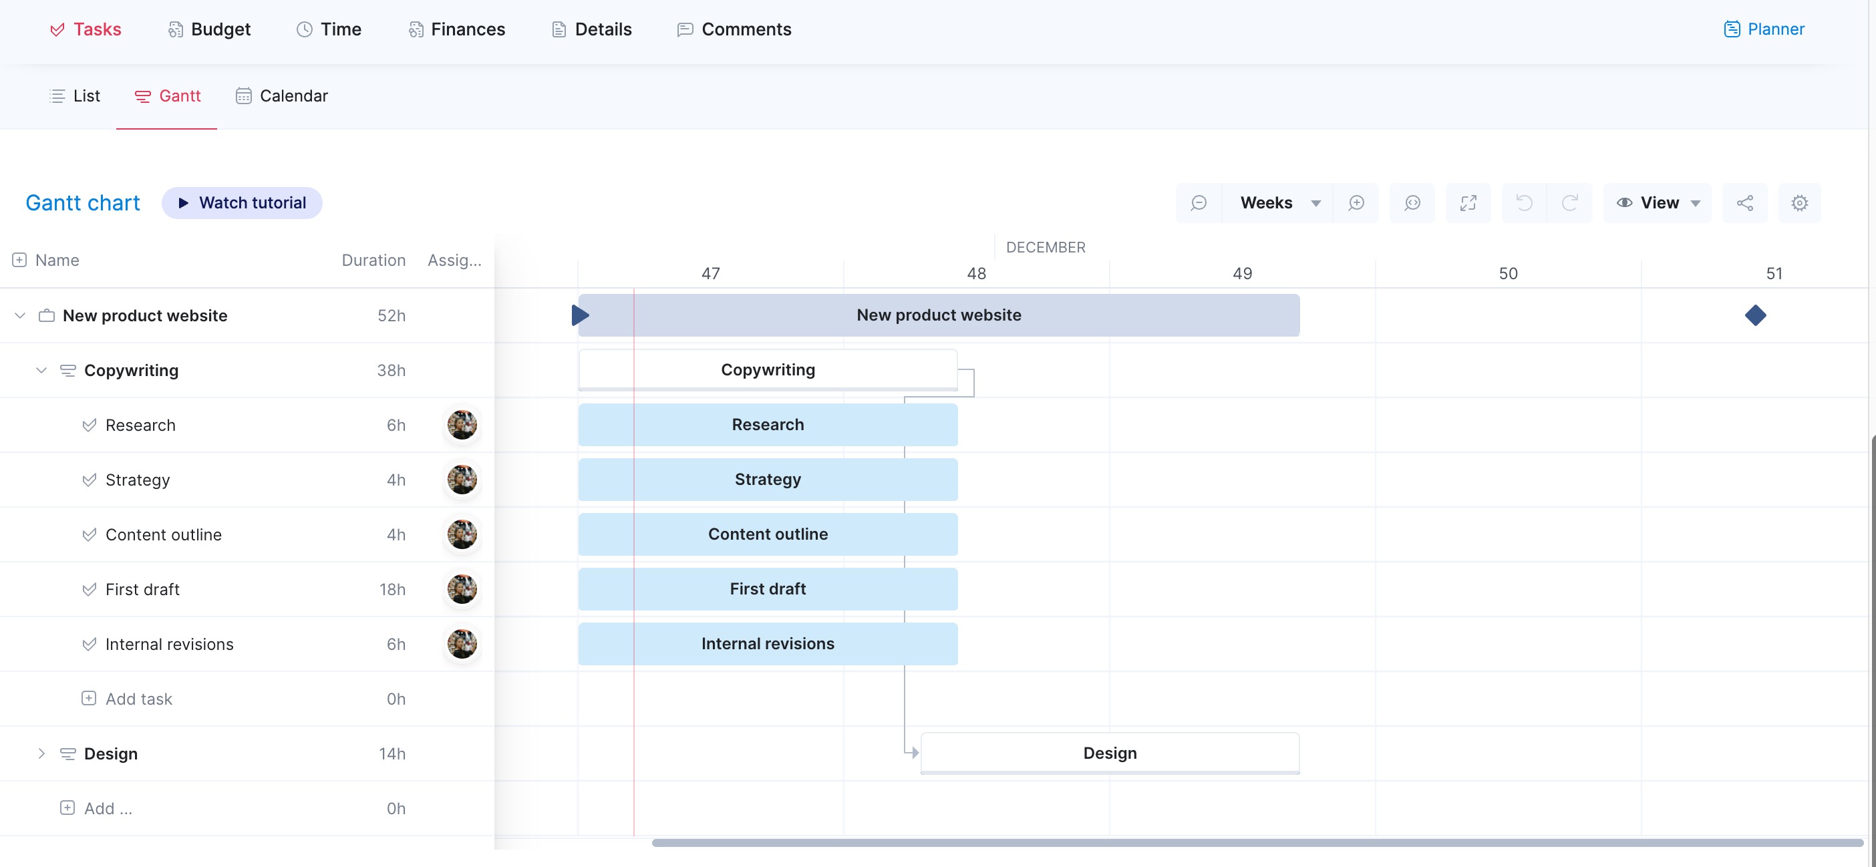This screenshot has width=1876, height=867.
Task: Open the View options dropdown
Action: click(x=1658, y=202)
